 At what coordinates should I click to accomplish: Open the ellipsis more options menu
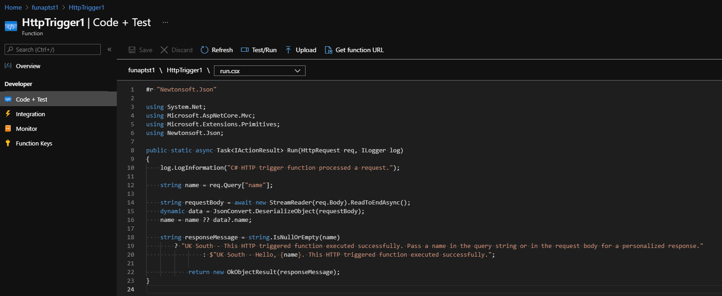[165, 22]
